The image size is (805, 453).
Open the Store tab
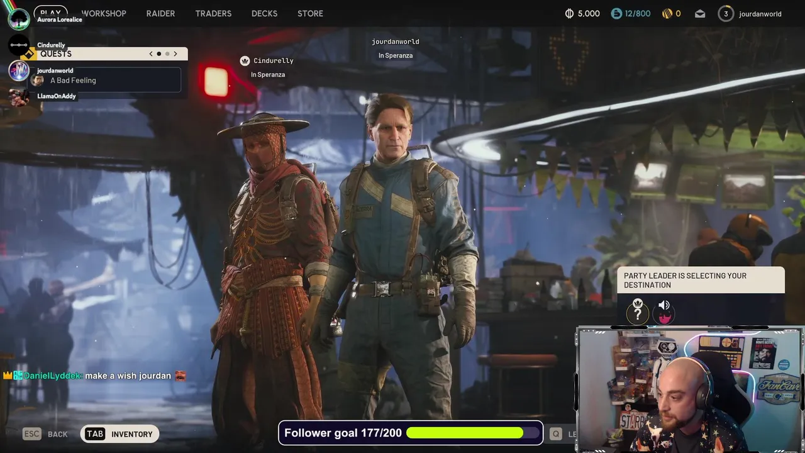point(310,13)
